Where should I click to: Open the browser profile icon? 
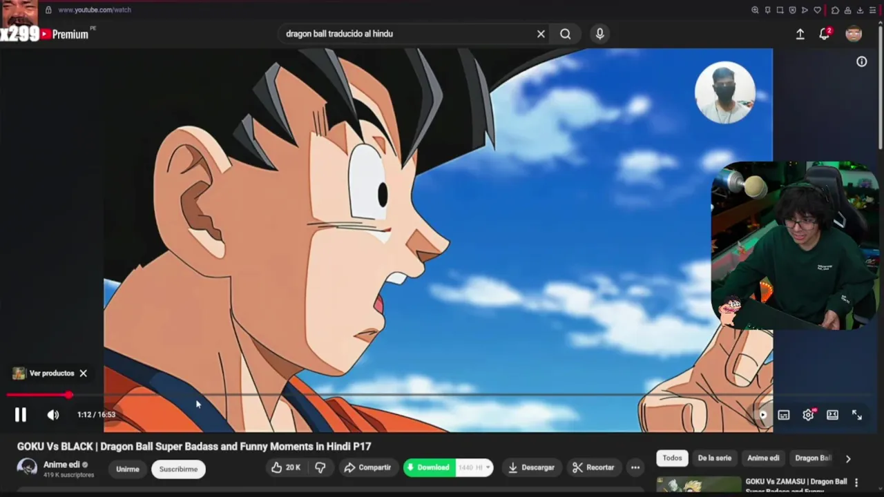[847, 10]
